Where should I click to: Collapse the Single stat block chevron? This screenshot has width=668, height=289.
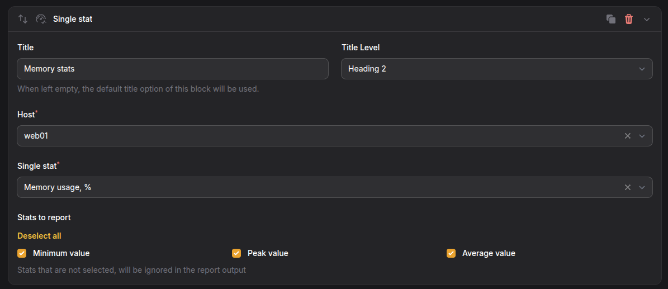coord(647,19)
